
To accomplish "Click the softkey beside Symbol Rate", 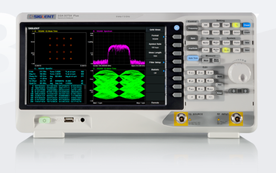I will coord(177,45).
